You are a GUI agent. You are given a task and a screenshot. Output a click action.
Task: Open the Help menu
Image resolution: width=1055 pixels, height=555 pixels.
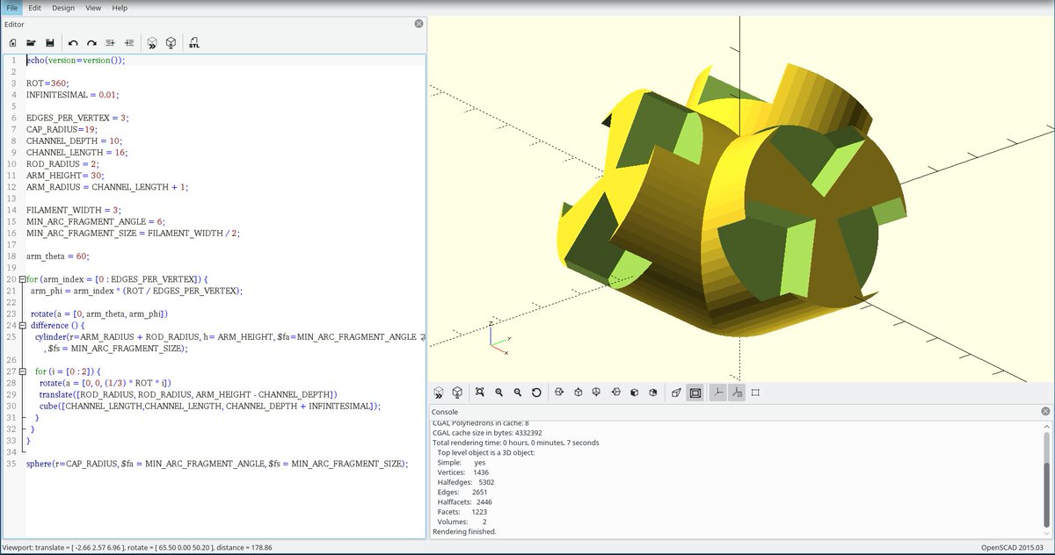[120, 8]
